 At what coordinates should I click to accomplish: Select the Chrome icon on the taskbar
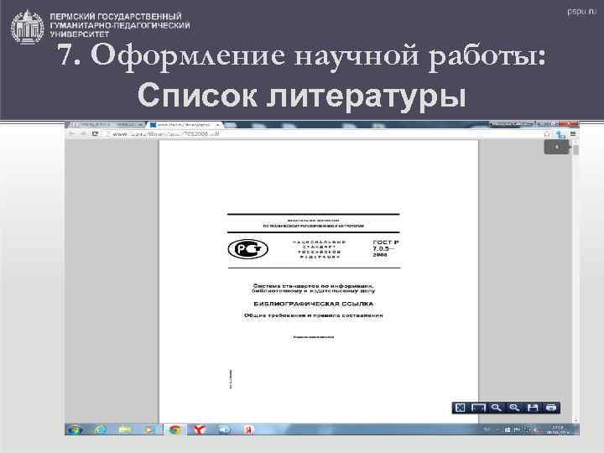175,430
